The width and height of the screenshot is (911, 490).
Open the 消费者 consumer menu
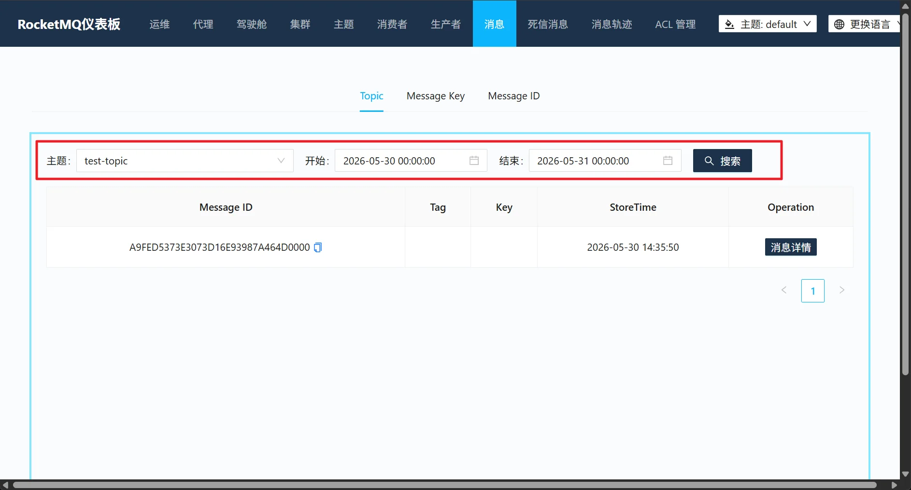pos(392,24)
